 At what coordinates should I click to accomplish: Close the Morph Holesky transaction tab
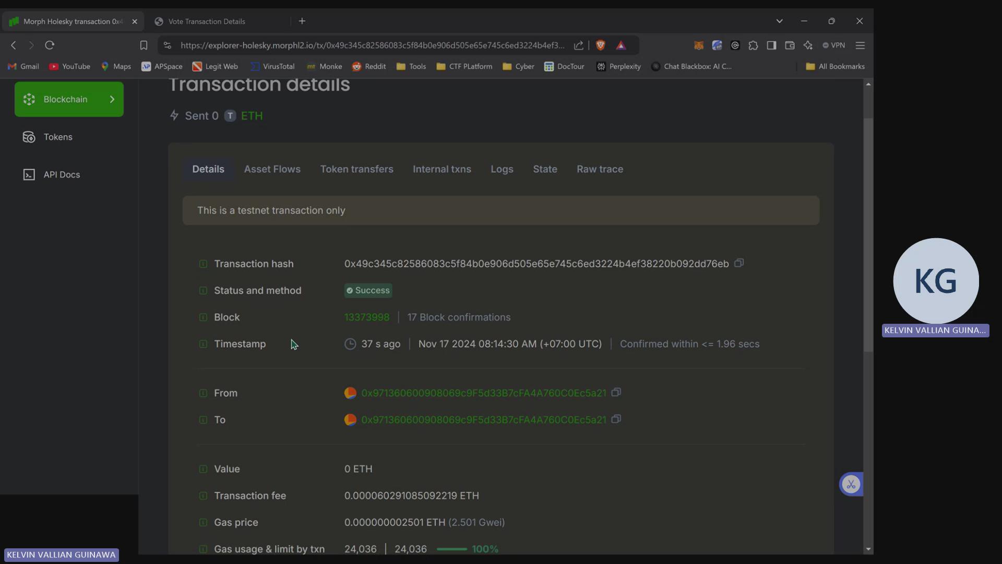click(x=135, y=21)
